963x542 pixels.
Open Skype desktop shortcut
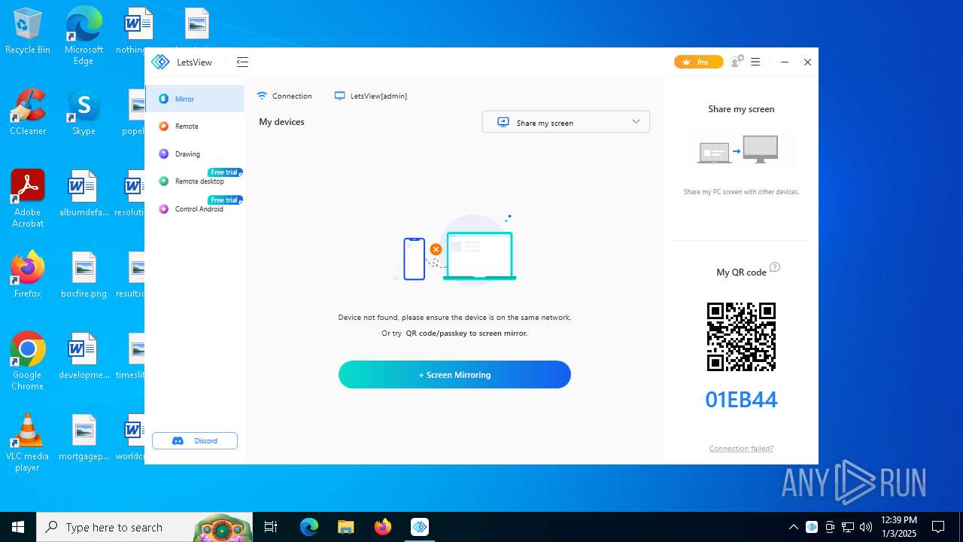click(x=84, y=112)
